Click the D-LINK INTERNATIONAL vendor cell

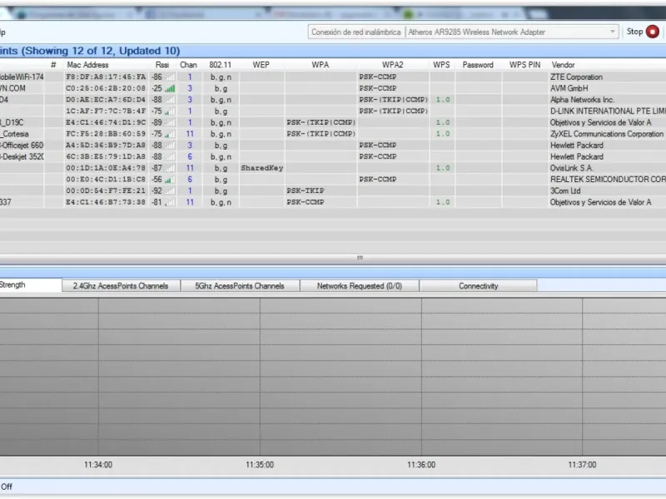(x=608, y=111)
